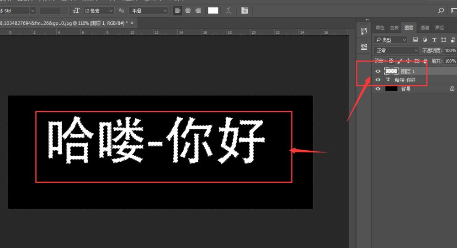
Task: Click the font size icon
Action: click(x=76, y=11)
